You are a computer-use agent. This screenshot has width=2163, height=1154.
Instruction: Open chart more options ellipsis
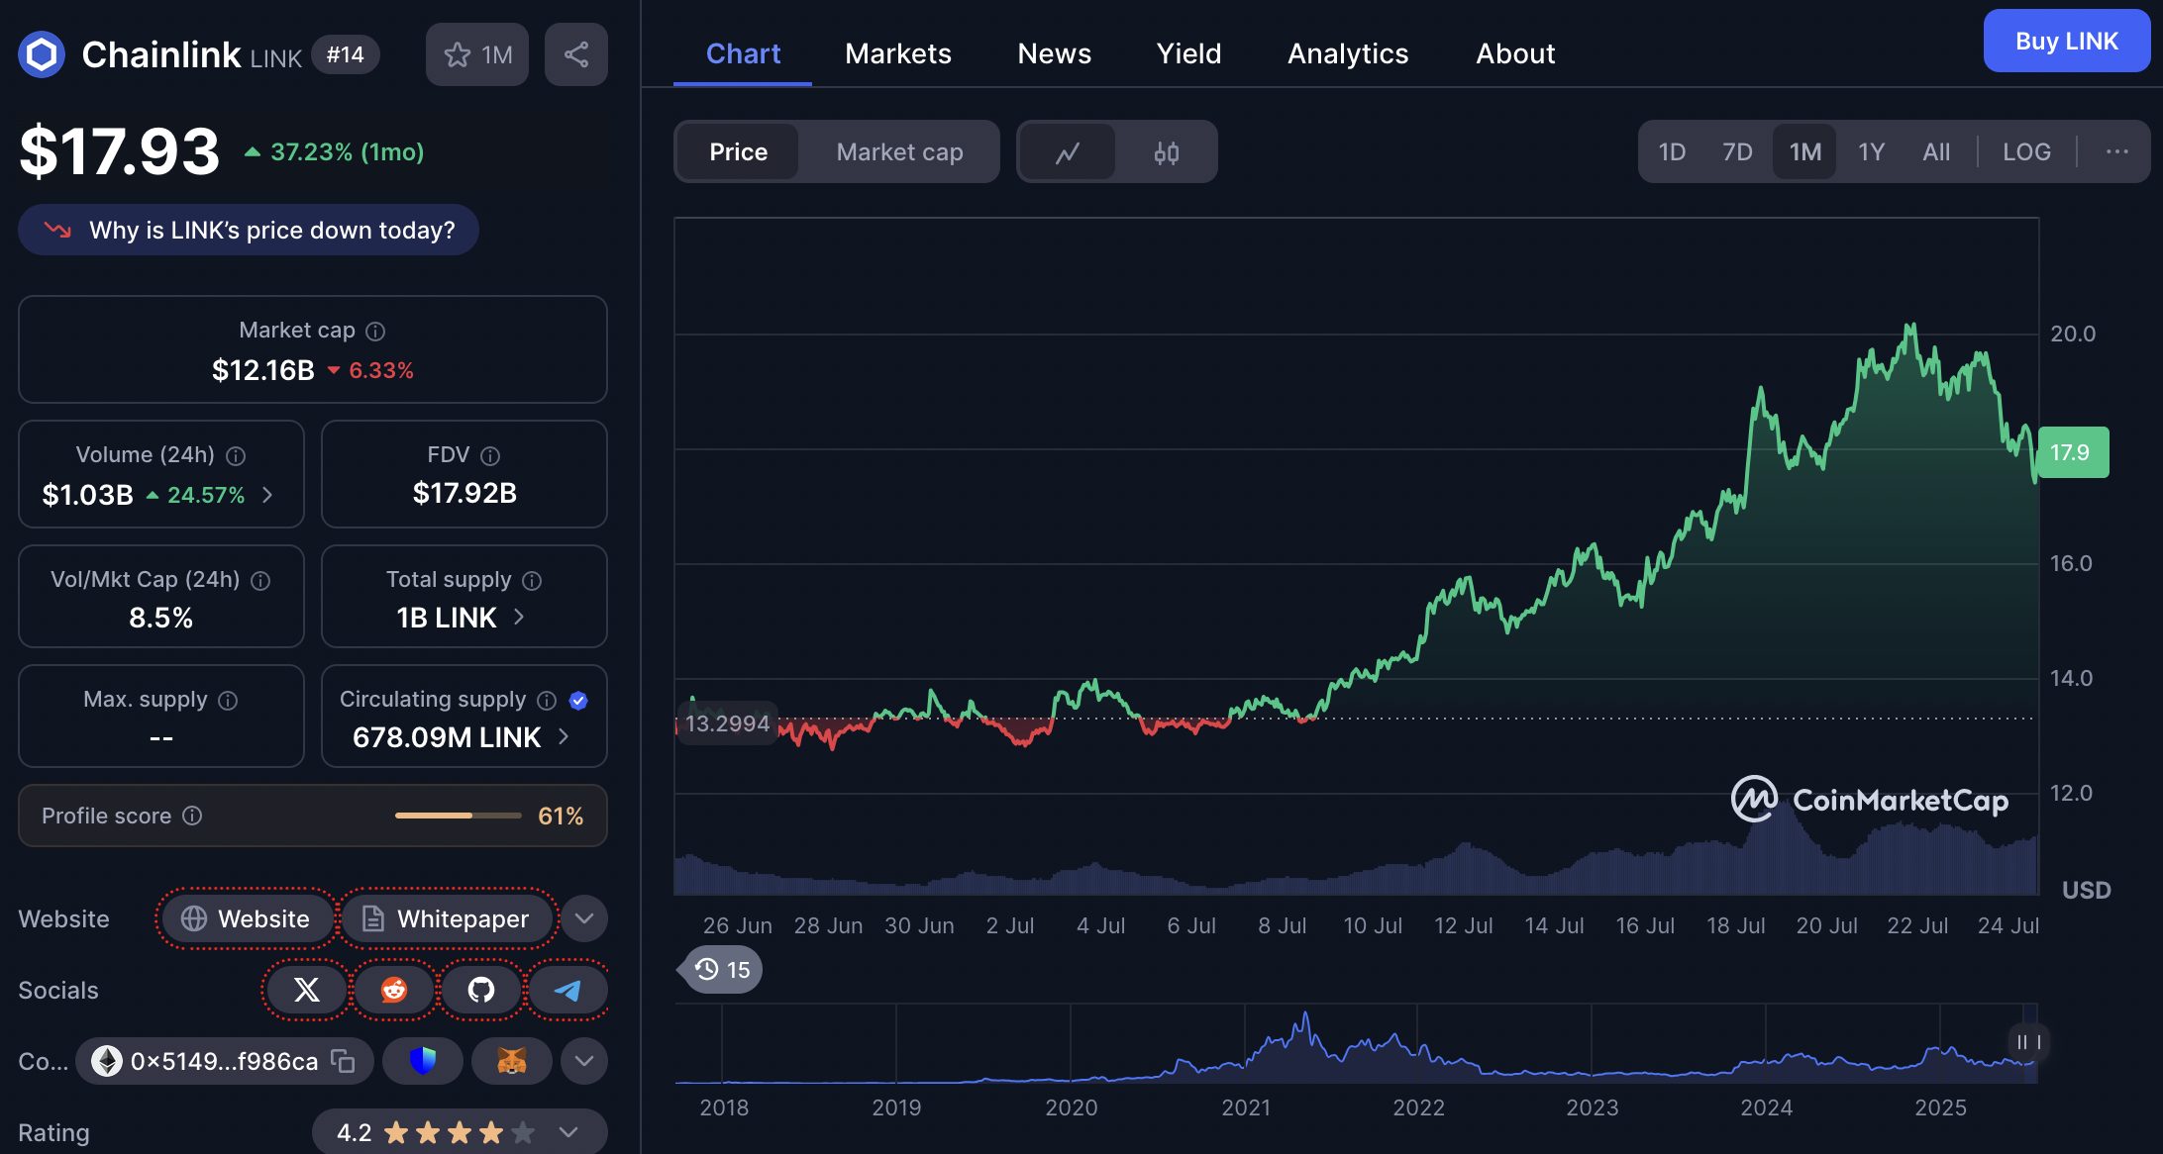click(2117, 151)
